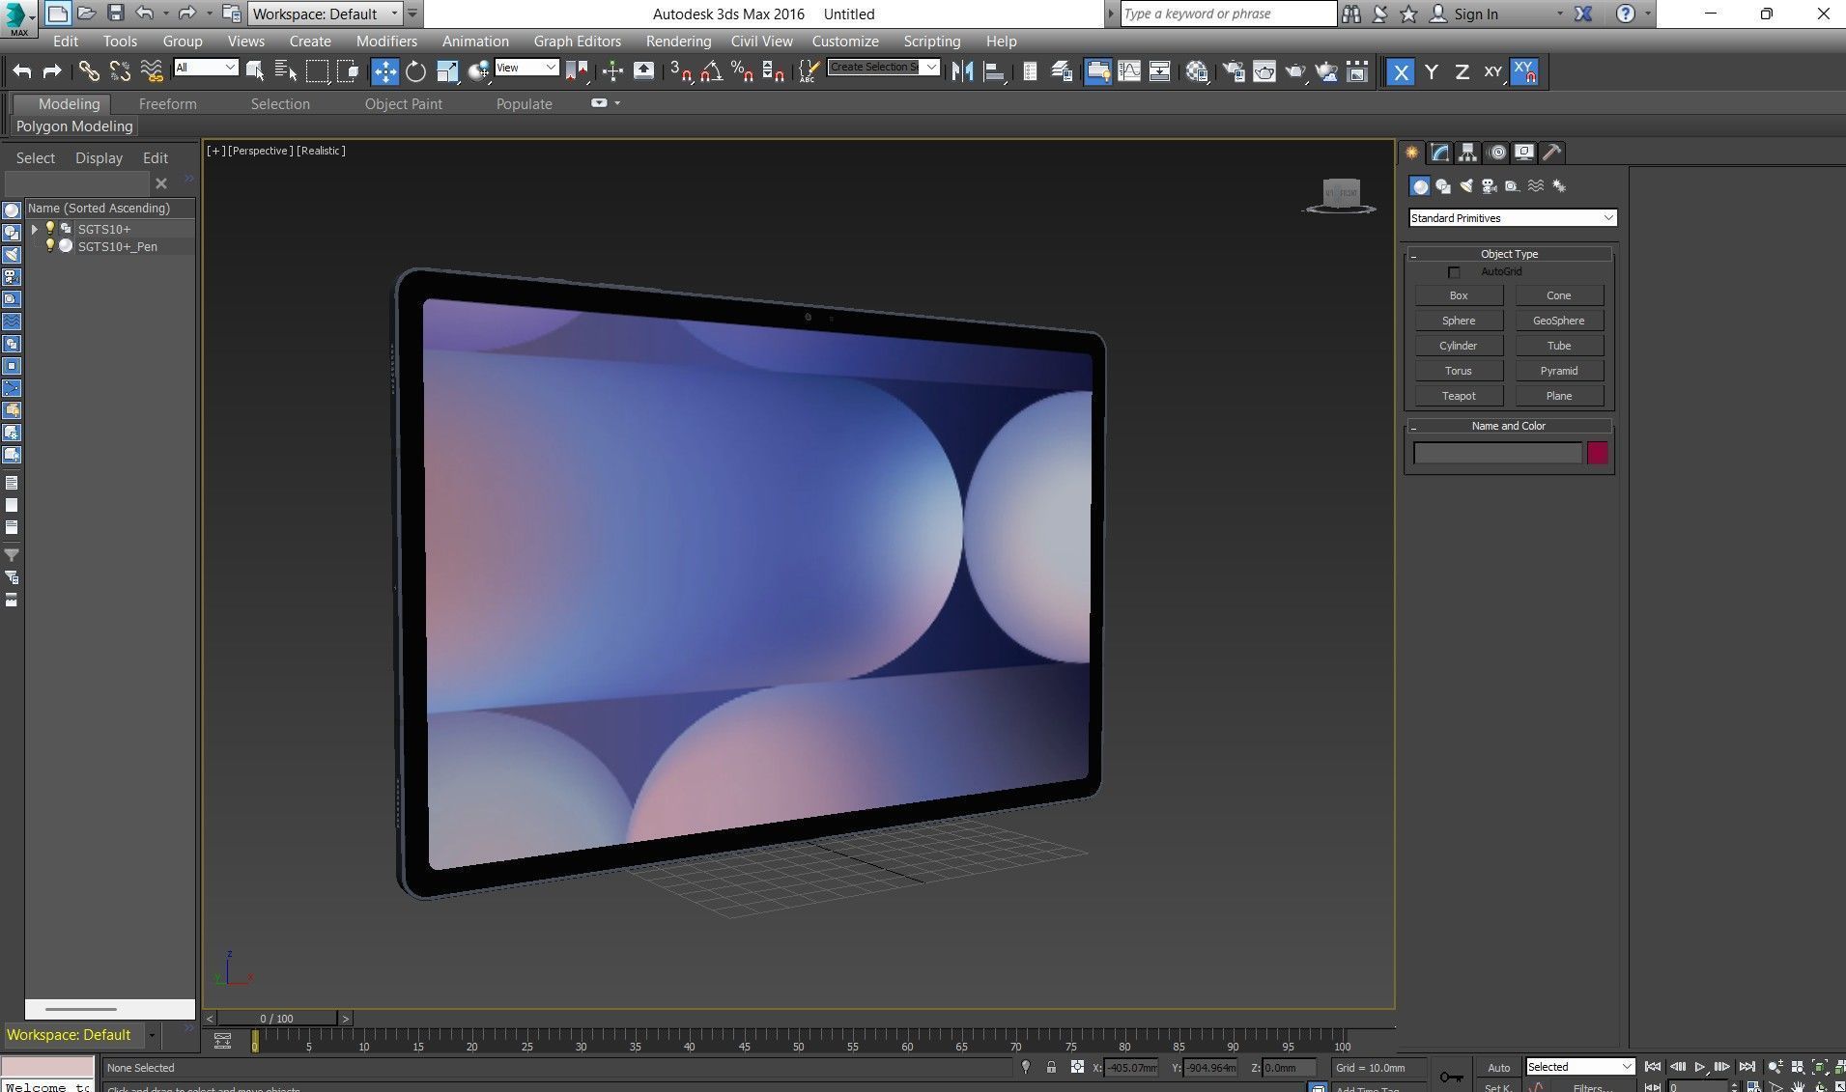Screen dimensions: 1846x1092
Task: Activate the Select and Link tool
Action: (x=88, y=70)
